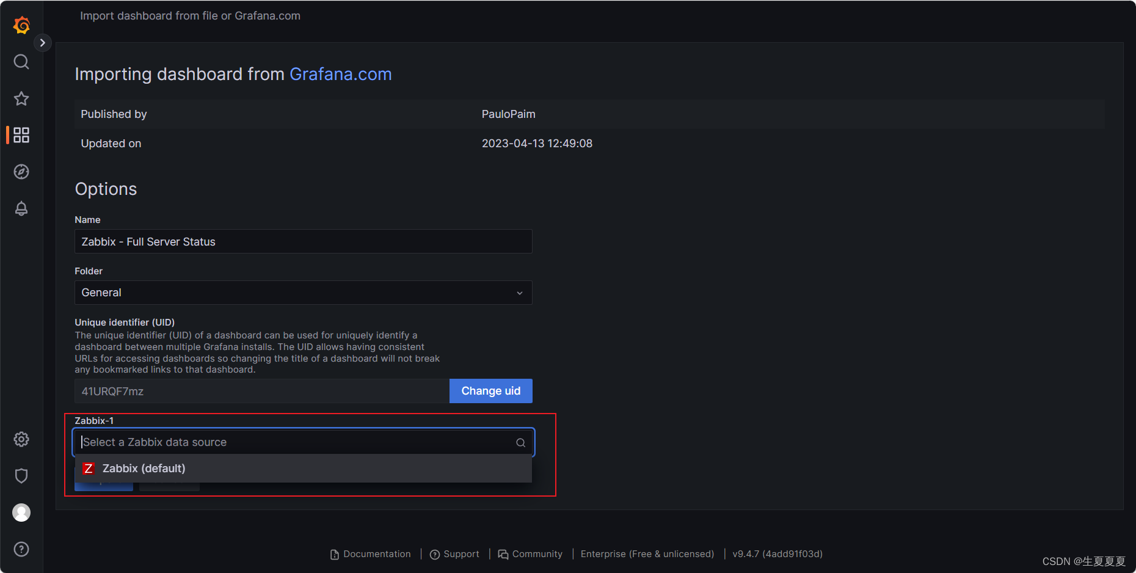Click the Unique identifier (UID) label
Image resolution: width=1136 pixels, height=573 pixels.
(x=125, y=322)
